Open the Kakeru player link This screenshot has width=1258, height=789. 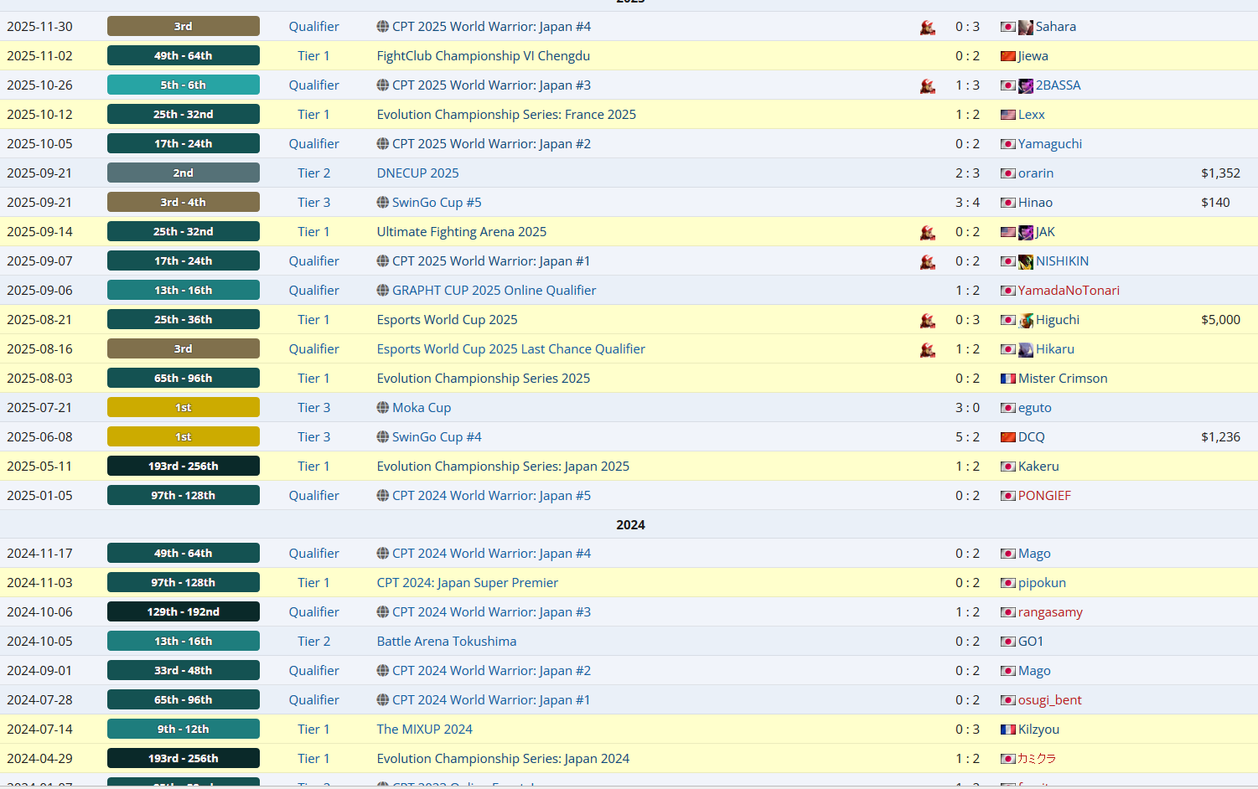[x=1038, y=467]
